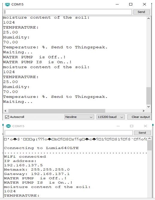The width and height of the screenshot is (155, 200).
Task: Click the lower window vertical scrollbar thumb
Action: coord(149,145)
